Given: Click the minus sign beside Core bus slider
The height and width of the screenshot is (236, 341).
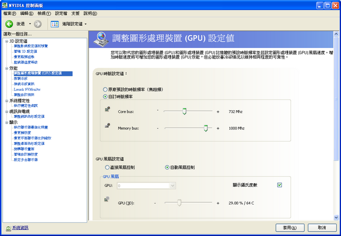Looking at the screenshot, I should pyautogui.click(x=158, y=110).
